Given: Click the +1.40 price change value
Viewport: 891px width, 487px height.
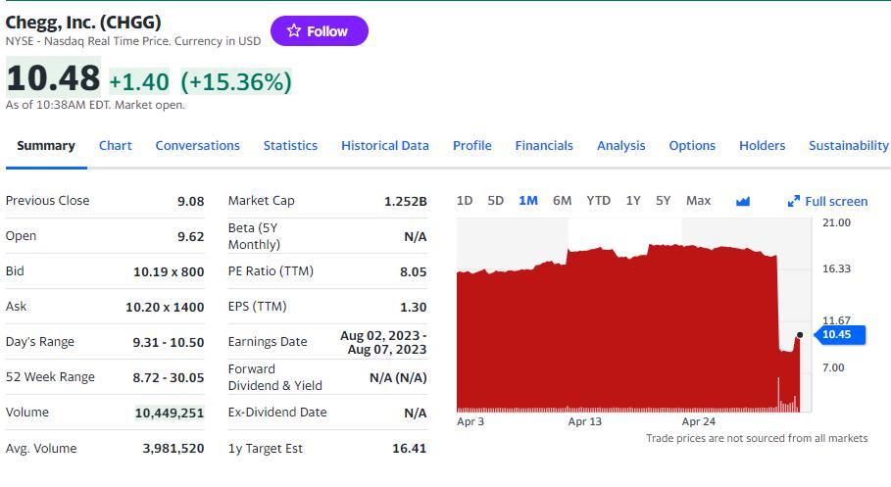Looking at the screenshot, I should click(138, 82).
